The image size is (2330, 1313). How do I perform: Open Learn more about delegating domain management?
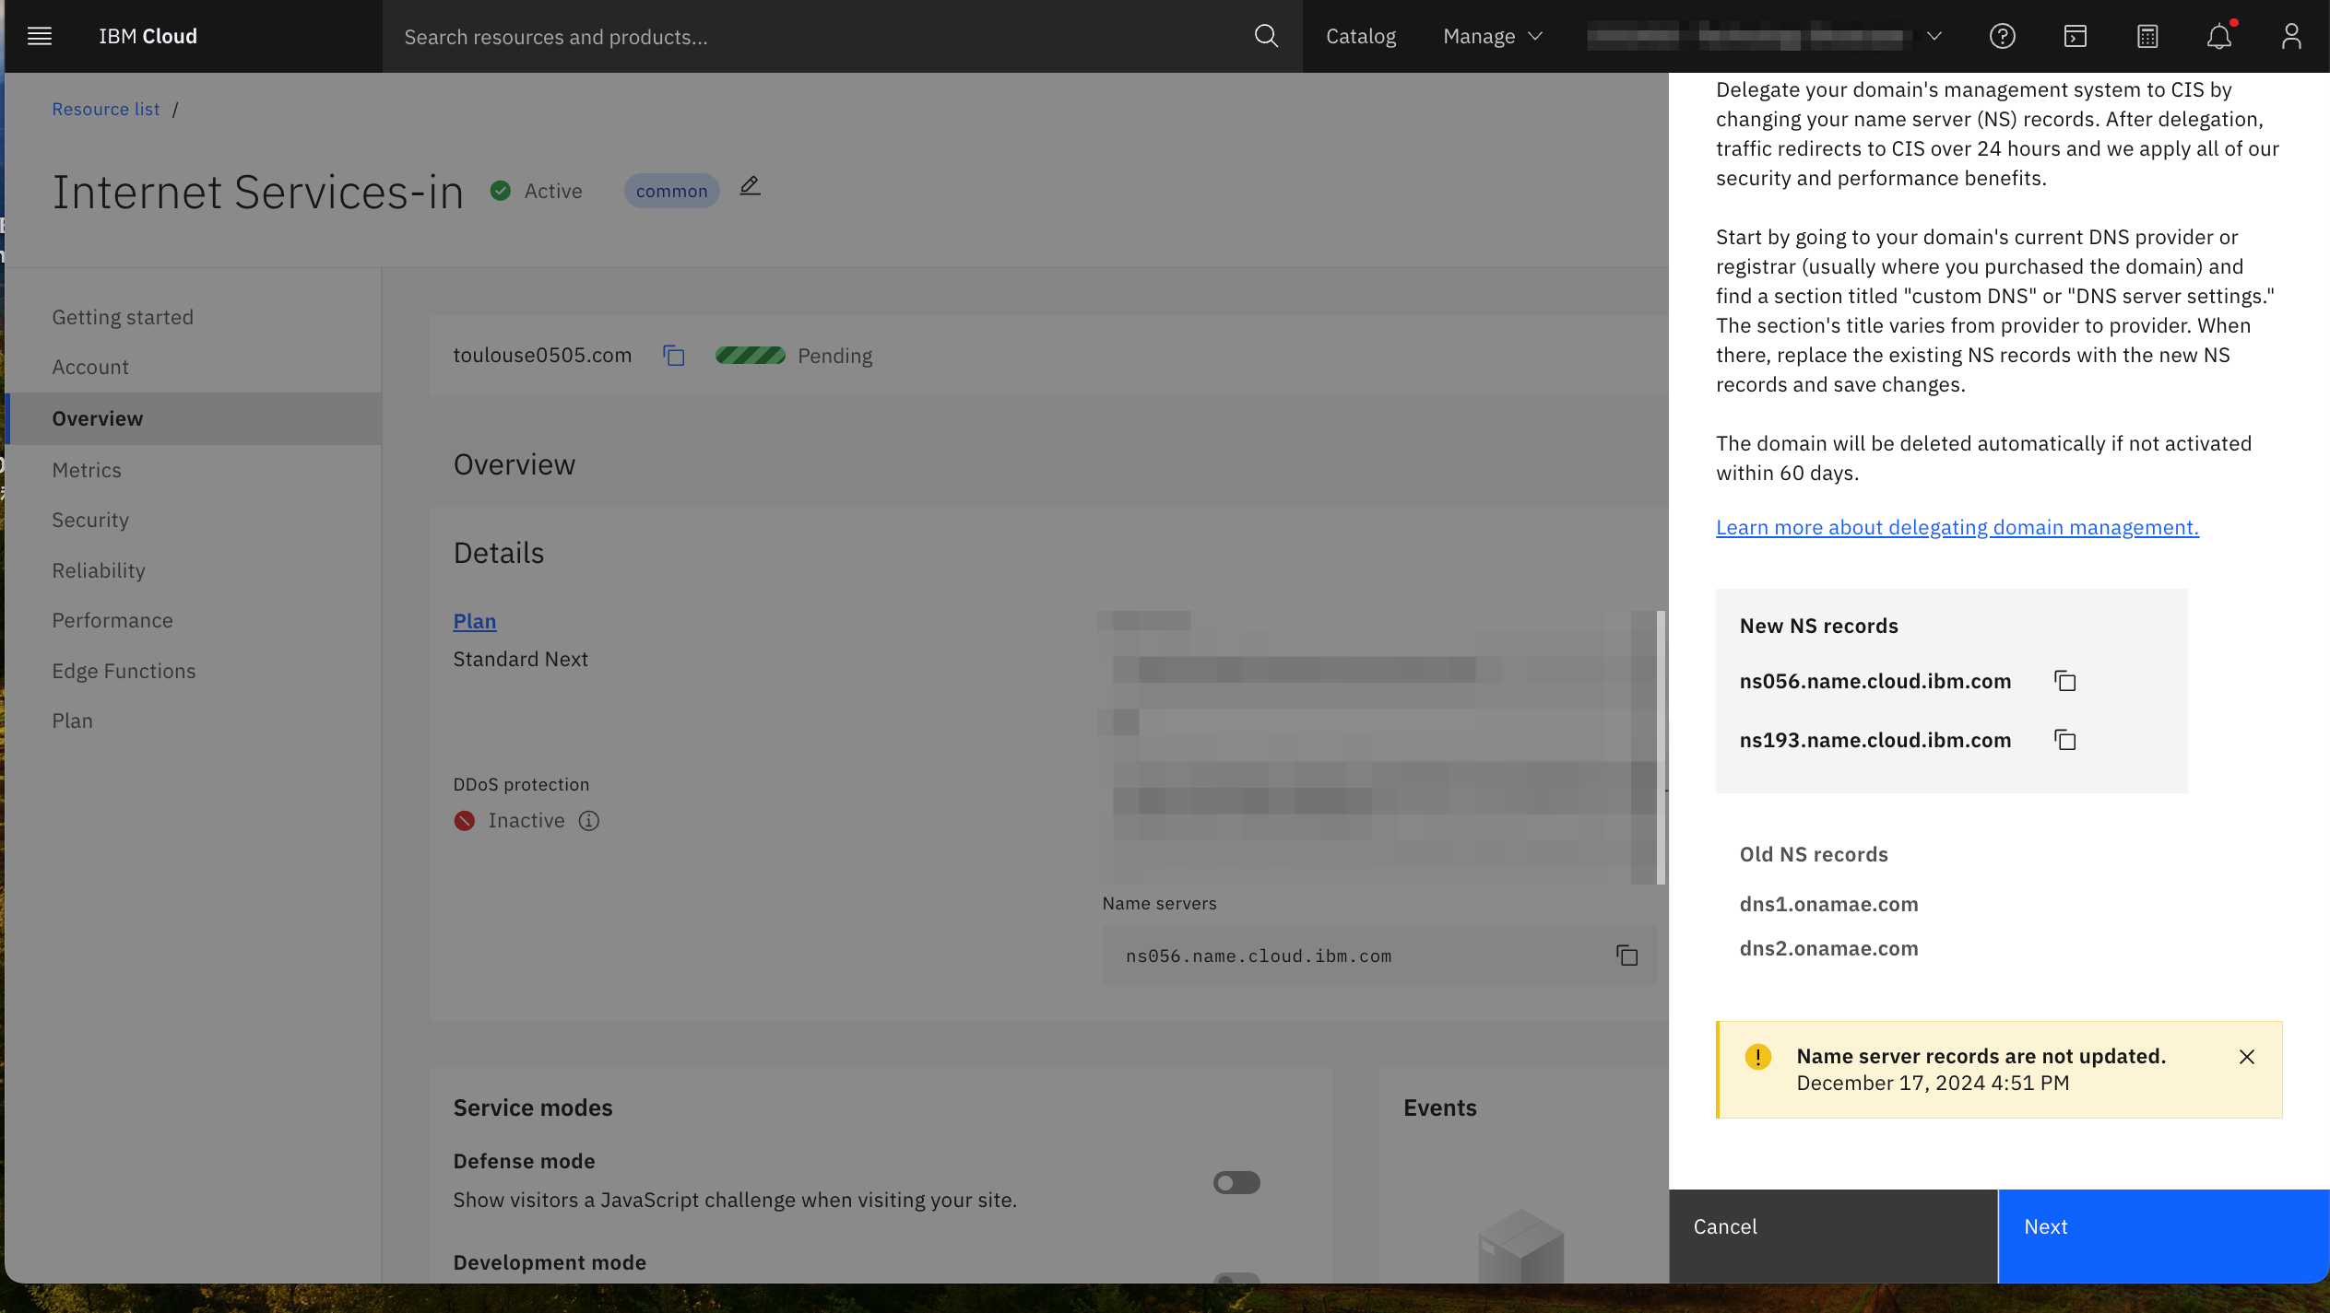(1957, 527)
